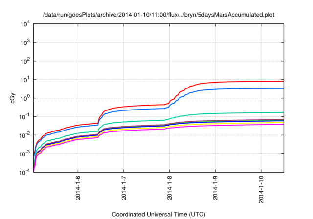Click the '2014-1-10' date tick label
313x219 pixels.
tap(261, 190)
